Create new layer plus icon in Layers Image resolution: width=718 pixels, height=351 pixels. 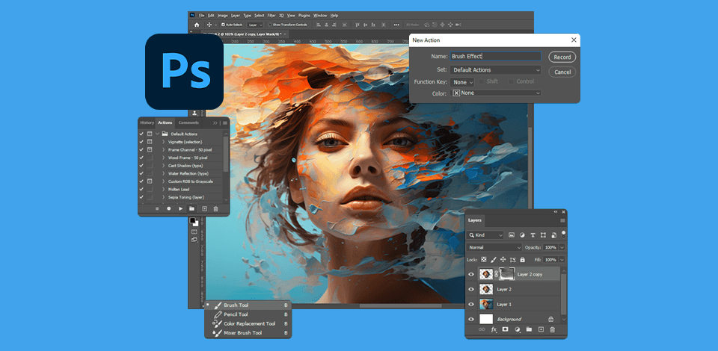point(541,329)
